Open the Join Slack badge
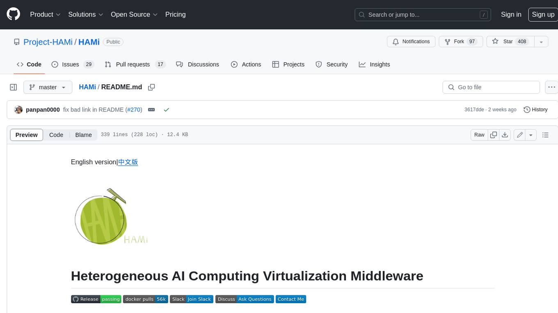Viewport: 558px width, 313px height. pyautogui.click(x=191, y=299)
